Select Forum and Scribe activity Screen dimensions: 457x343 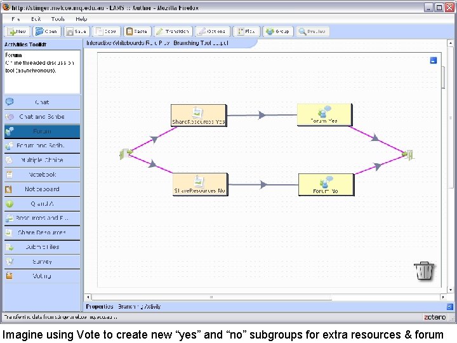pos(42,145)
